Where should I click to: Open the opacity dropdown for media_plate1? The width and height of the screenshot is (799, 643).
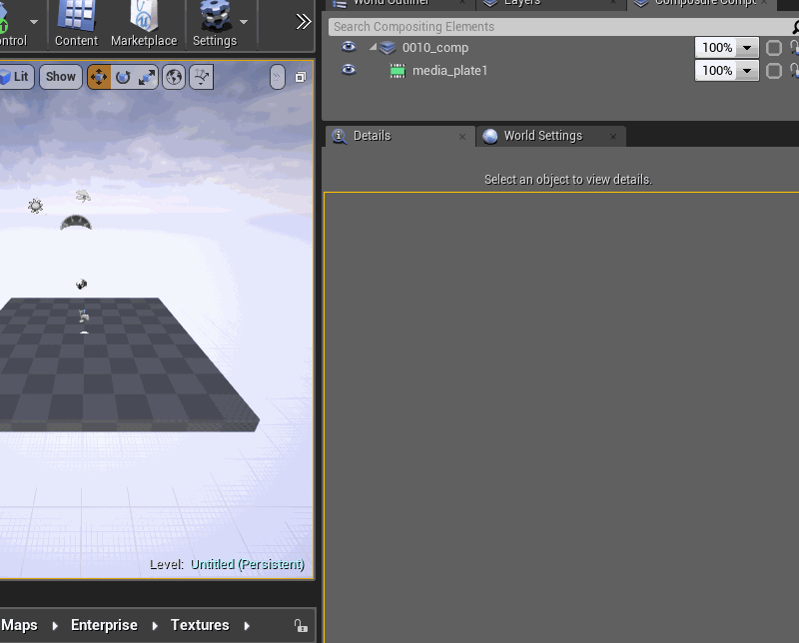pos(747,71)
